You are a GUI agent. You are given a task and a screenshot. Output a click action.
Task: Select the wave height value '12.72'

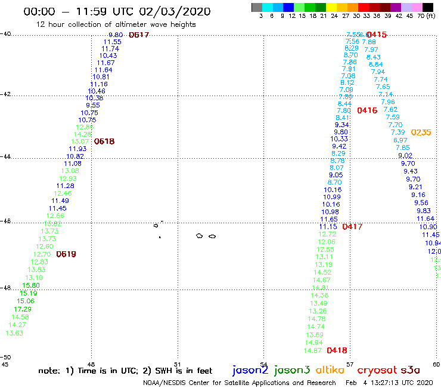[327, 234]
